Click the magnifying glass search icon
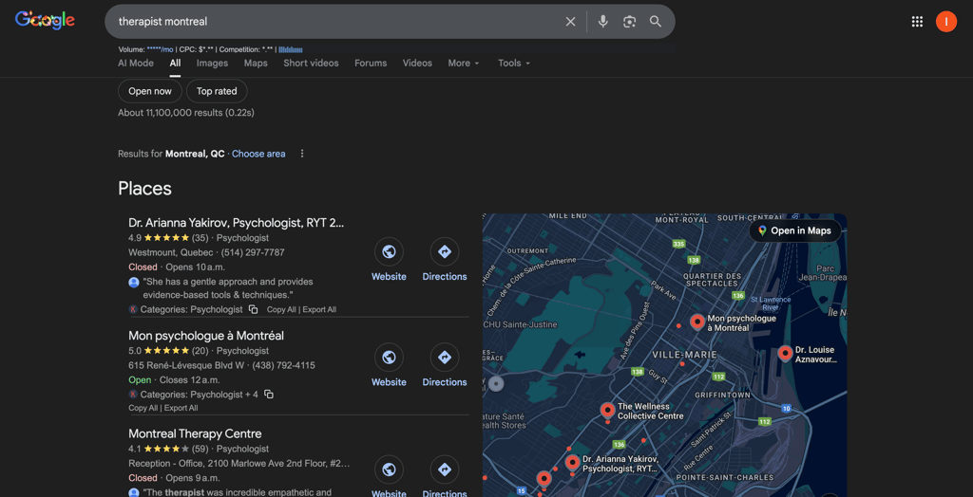 point(656,22)
